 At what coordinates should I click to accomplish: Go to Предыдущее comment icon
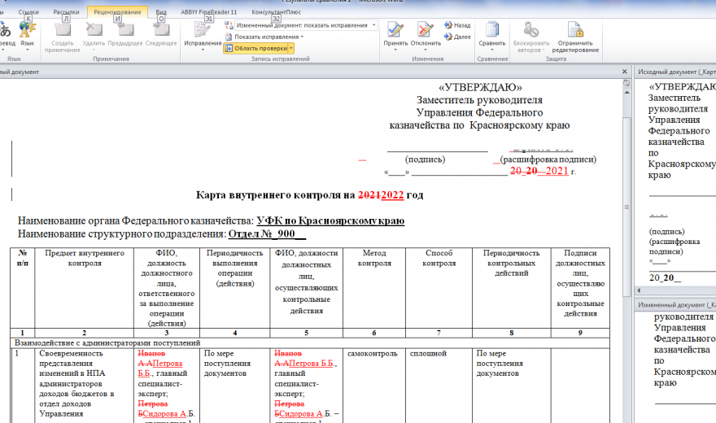pos(125,29)
